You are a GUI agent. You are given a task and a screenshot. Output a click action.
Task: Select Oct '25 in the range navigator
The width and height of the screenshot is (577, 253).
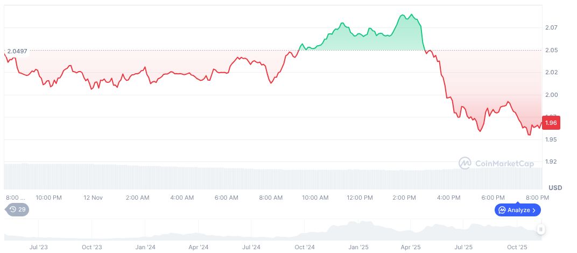click(x=517, y=247)
